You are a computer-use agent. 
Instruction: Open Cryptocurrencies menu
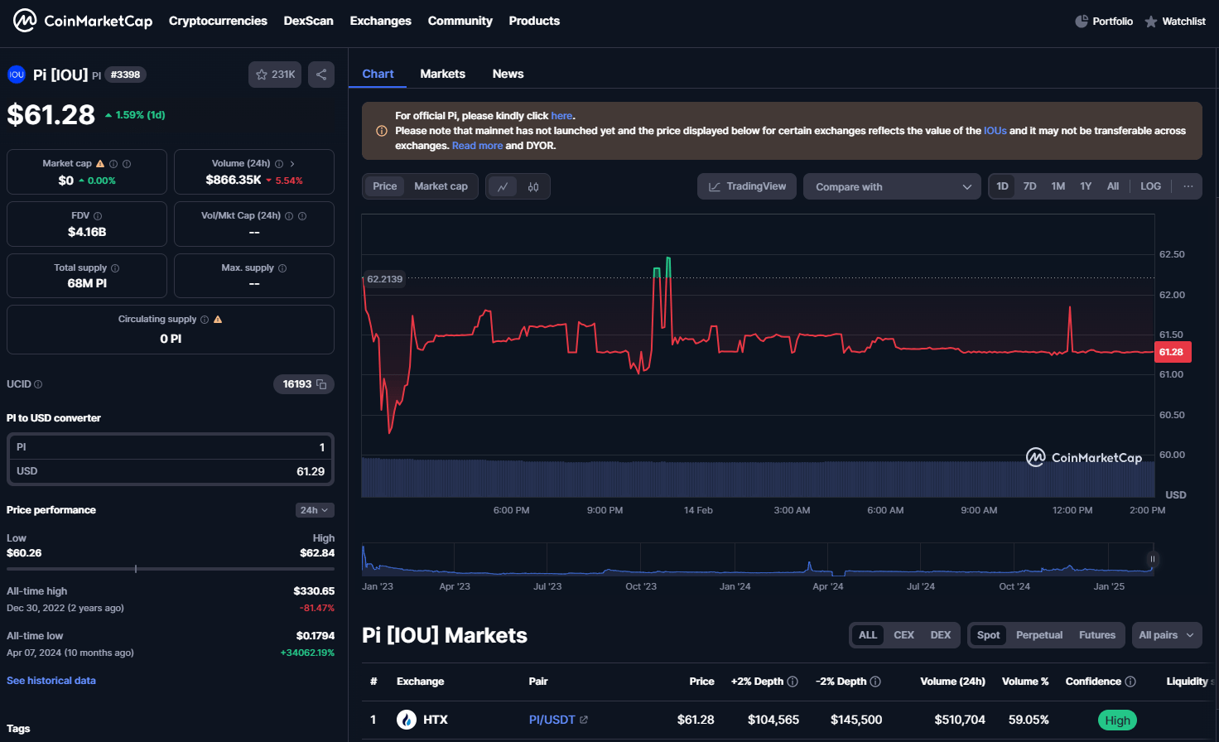point(218,21)
